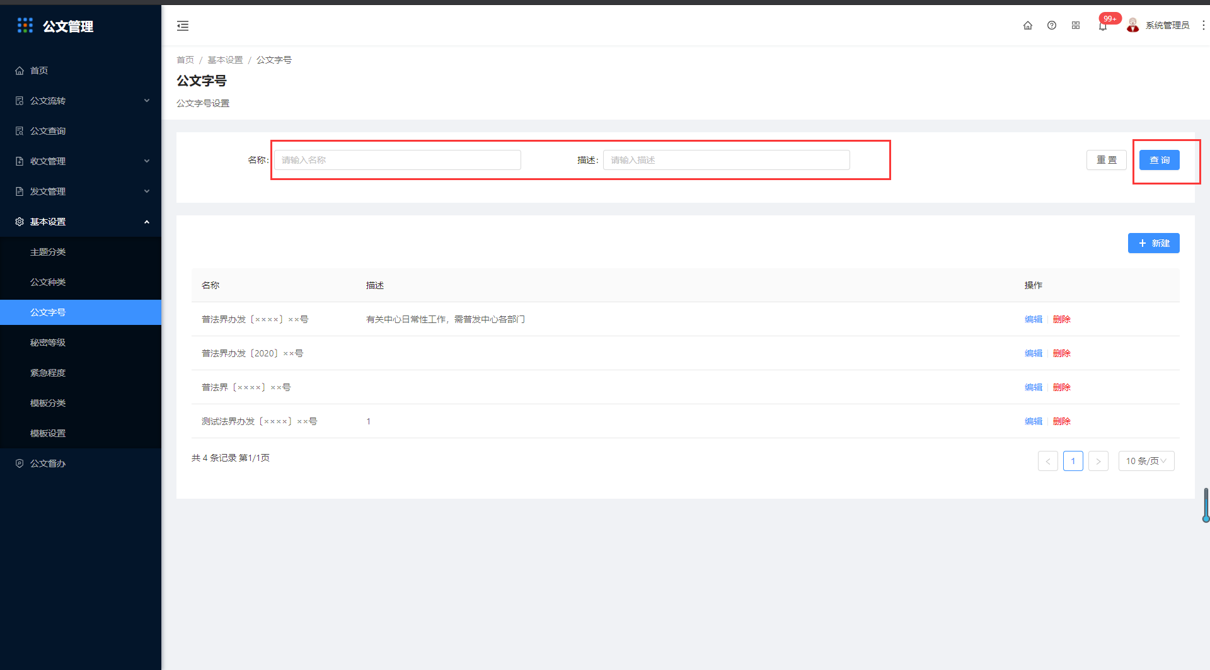Go to previous page arrow
This screenshot has height=670, width=1210.
click(x=1048, y=461)
